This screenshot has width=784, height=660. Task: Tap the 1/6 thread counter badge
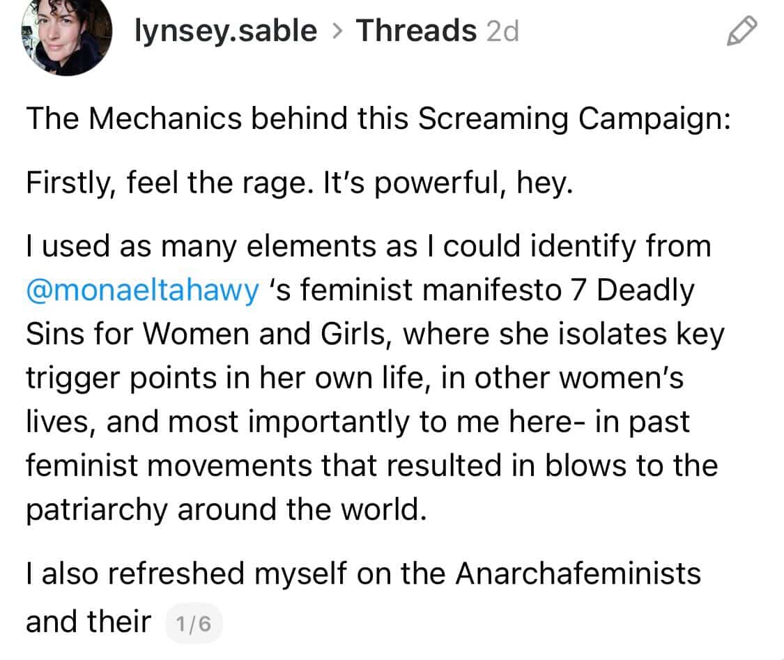[194, 624]
